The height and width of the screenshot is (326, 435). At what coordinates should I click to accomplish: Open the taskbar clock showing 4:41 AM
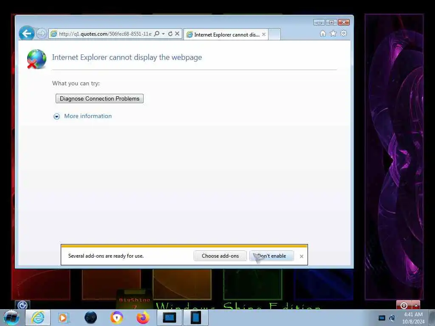413,318
